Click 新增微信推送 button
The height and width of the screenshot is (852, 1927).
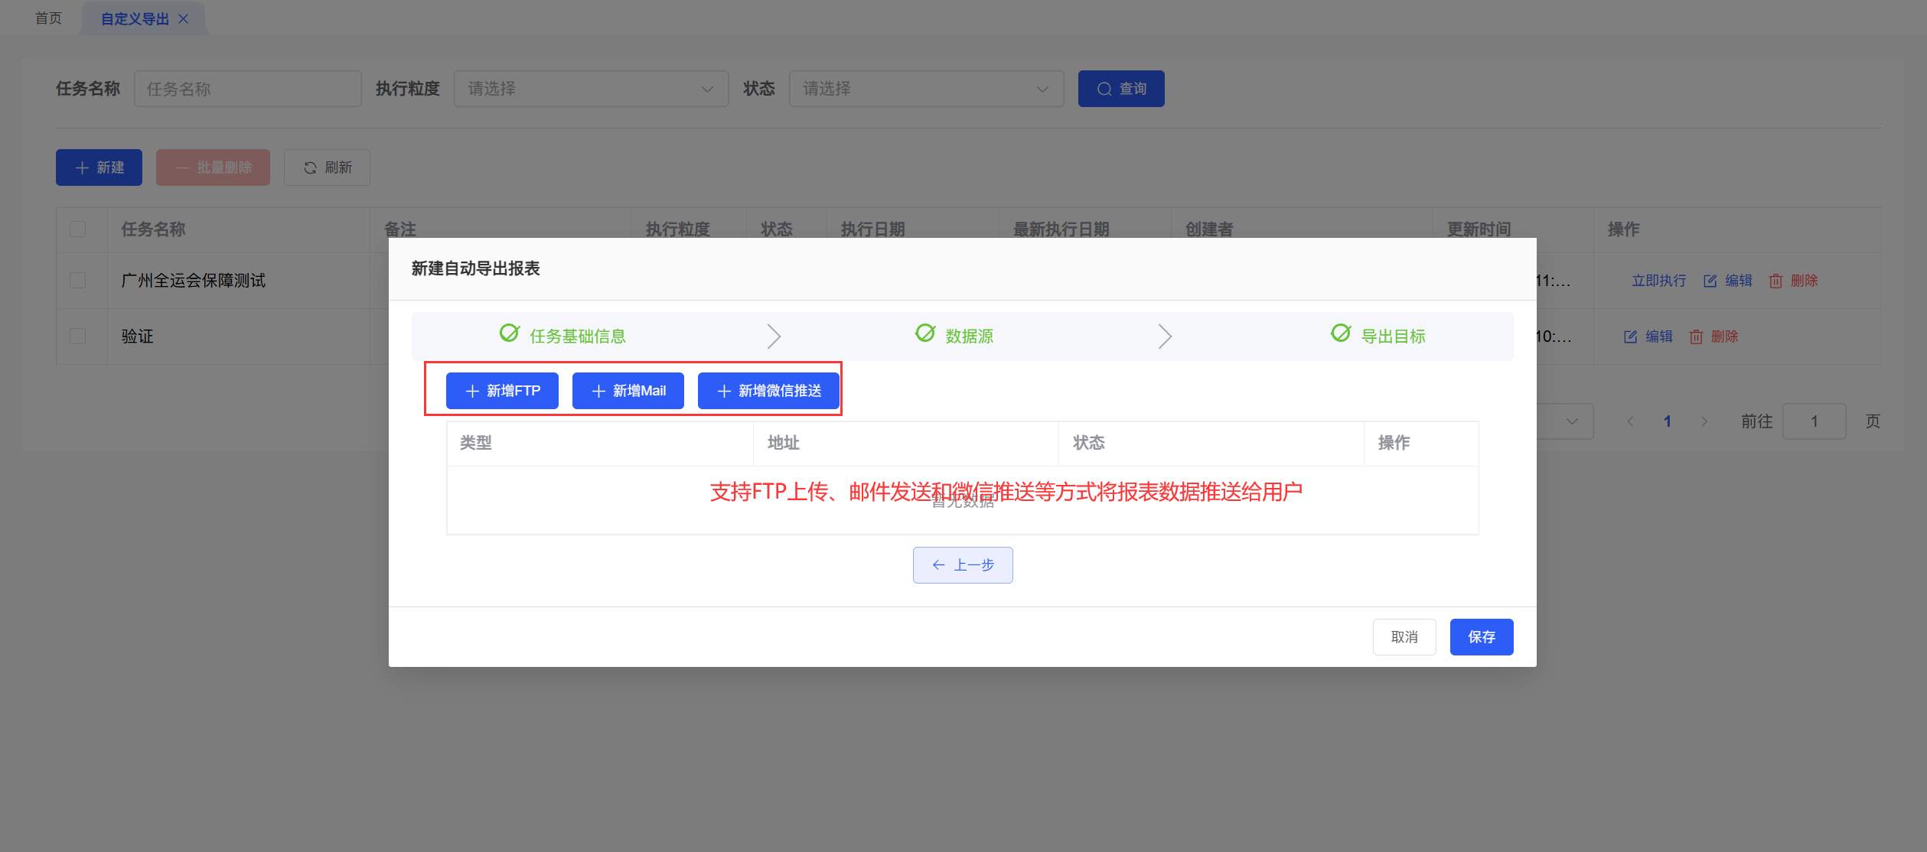click(768, 391)
